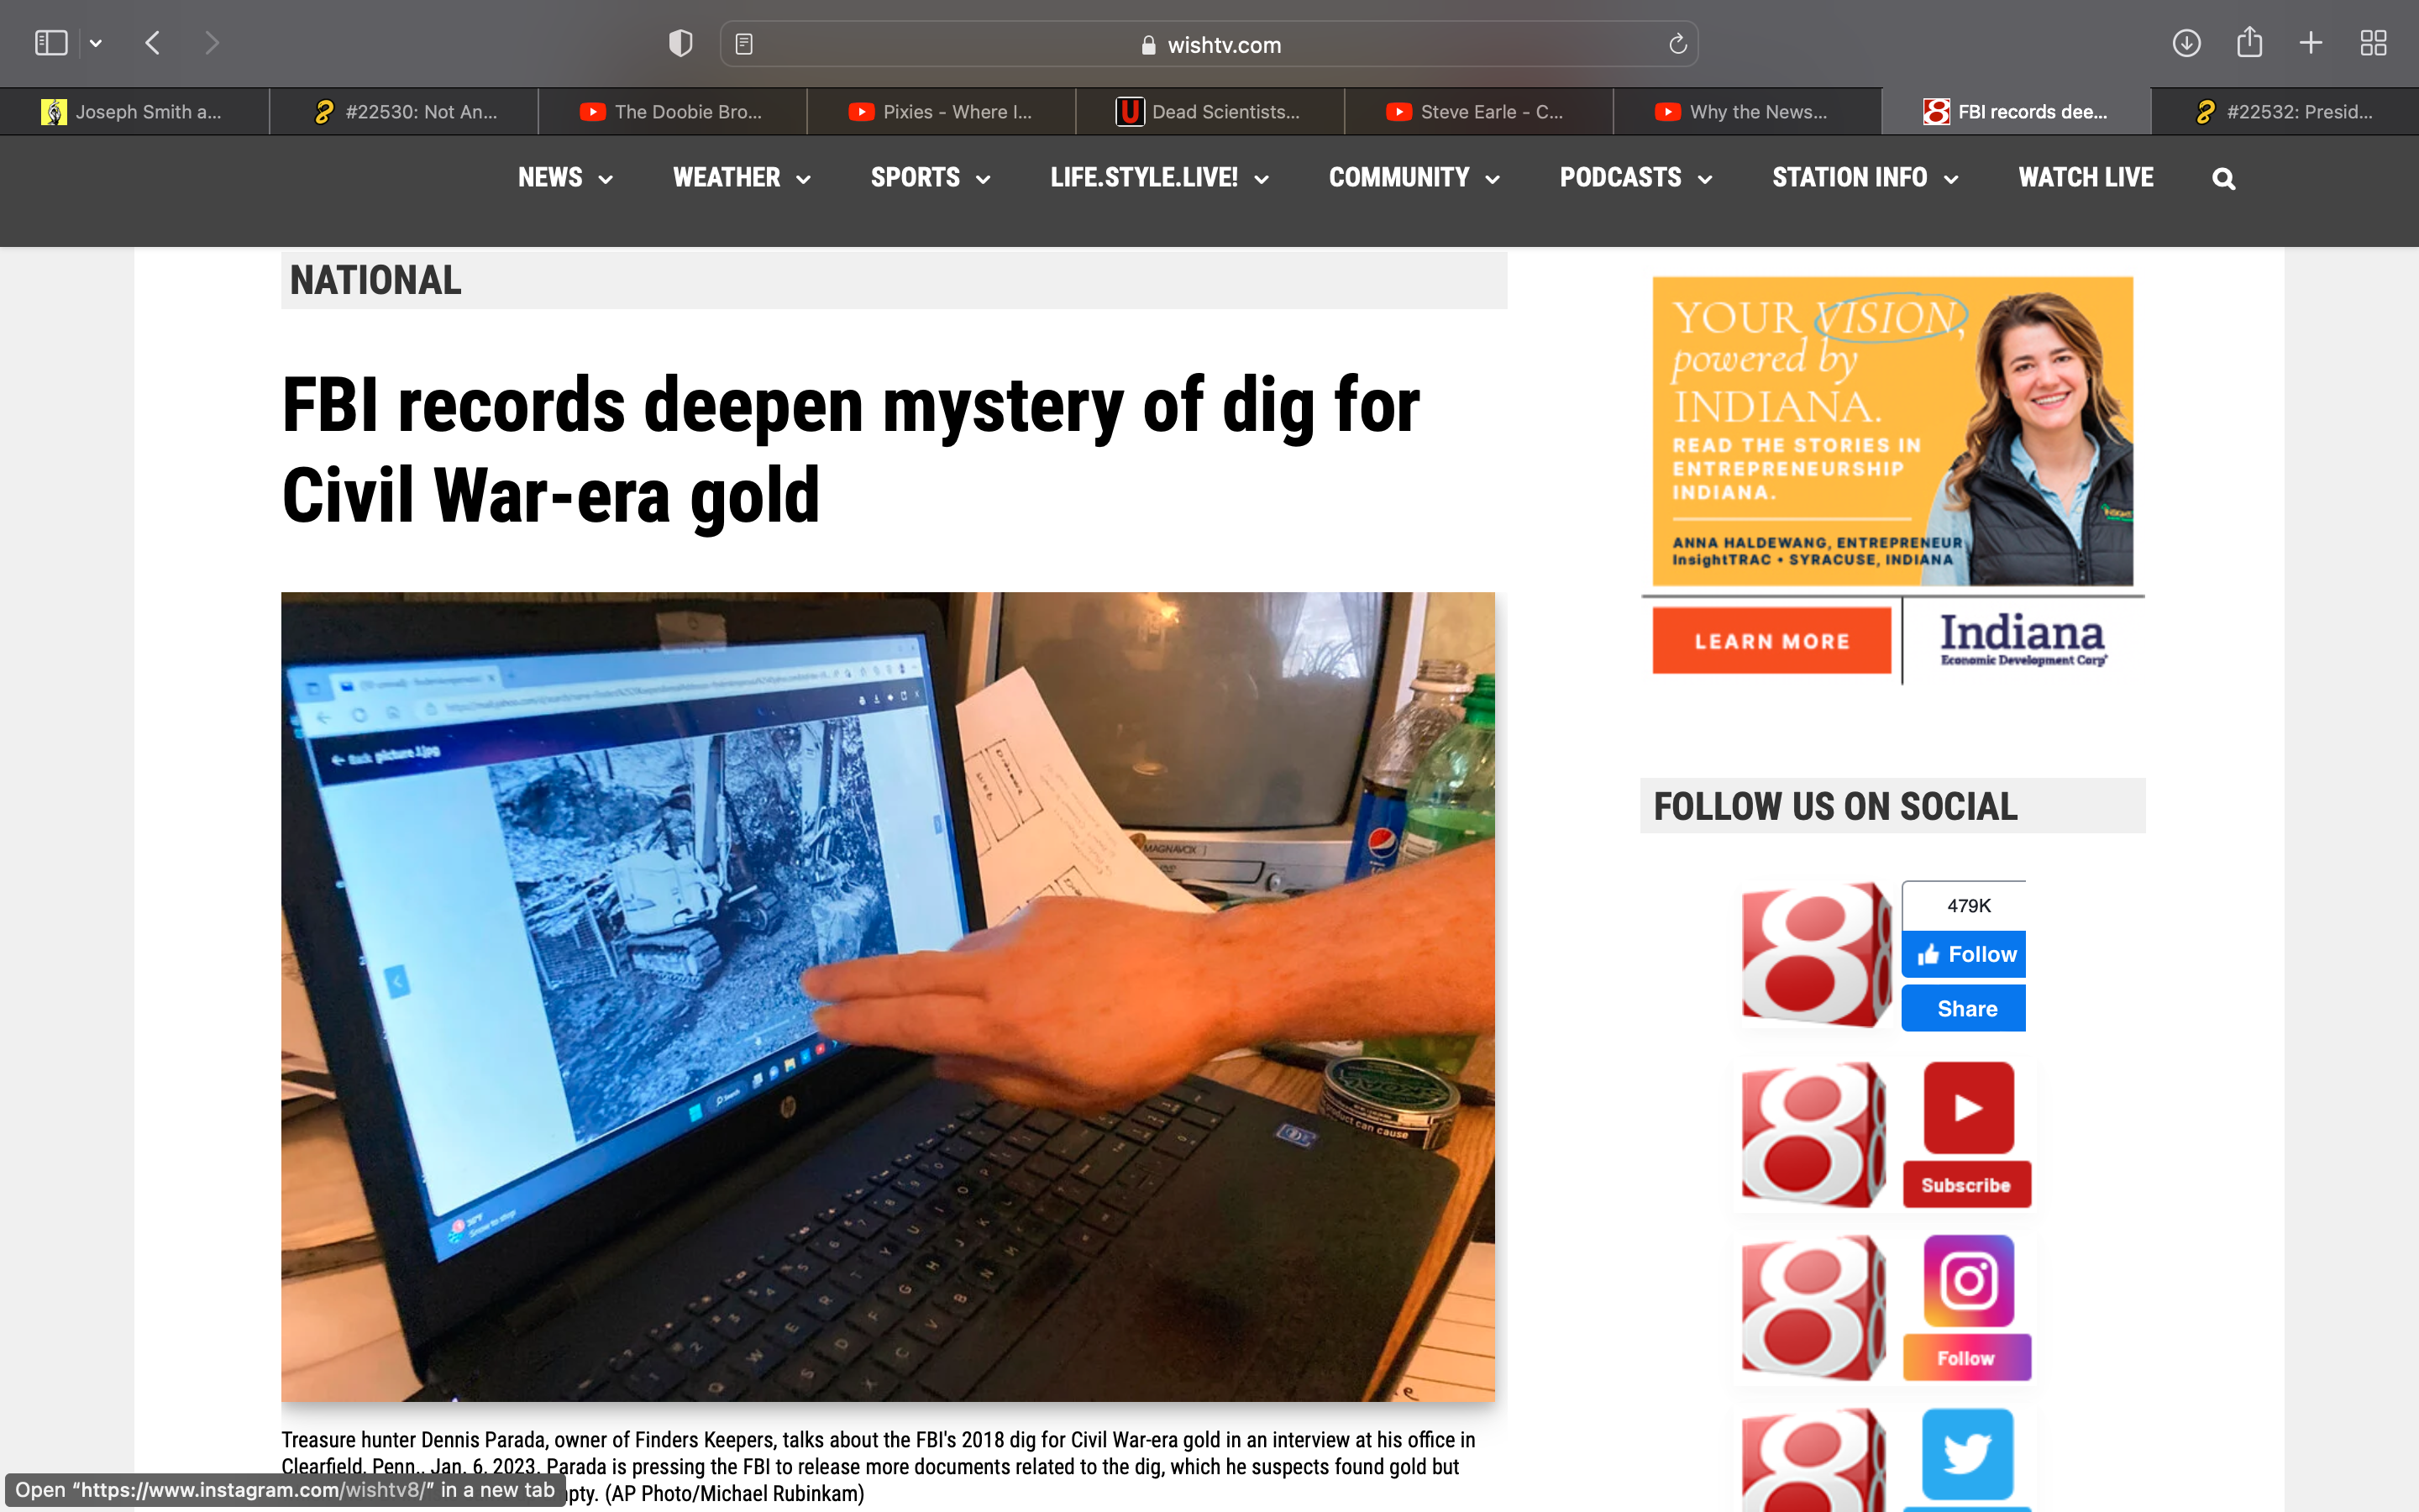Expand the STATION INFO menu
The width and height of the screenshot is (2419, 1512).
pyautogui.click(x=1865, y=178)
